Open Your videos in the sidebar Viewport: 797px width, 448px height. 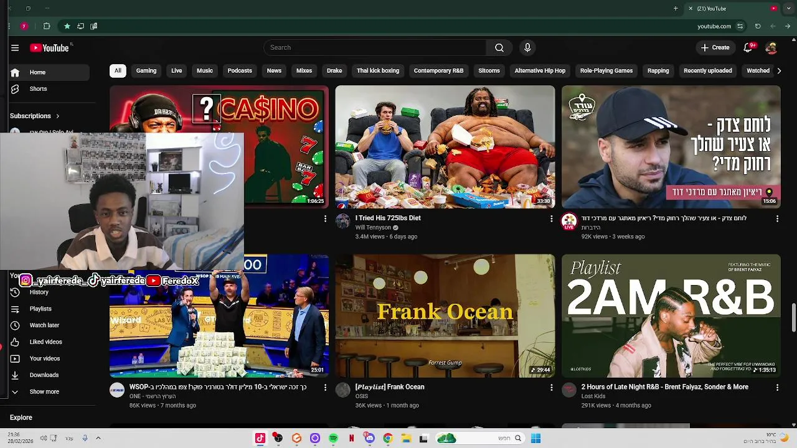(49, 358)
